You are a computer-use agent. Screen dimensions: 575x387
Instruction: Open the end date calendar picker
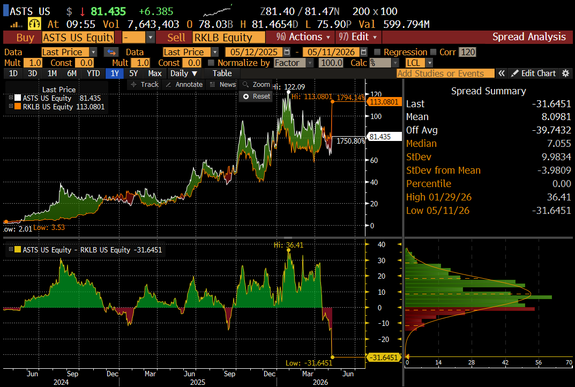363,52
